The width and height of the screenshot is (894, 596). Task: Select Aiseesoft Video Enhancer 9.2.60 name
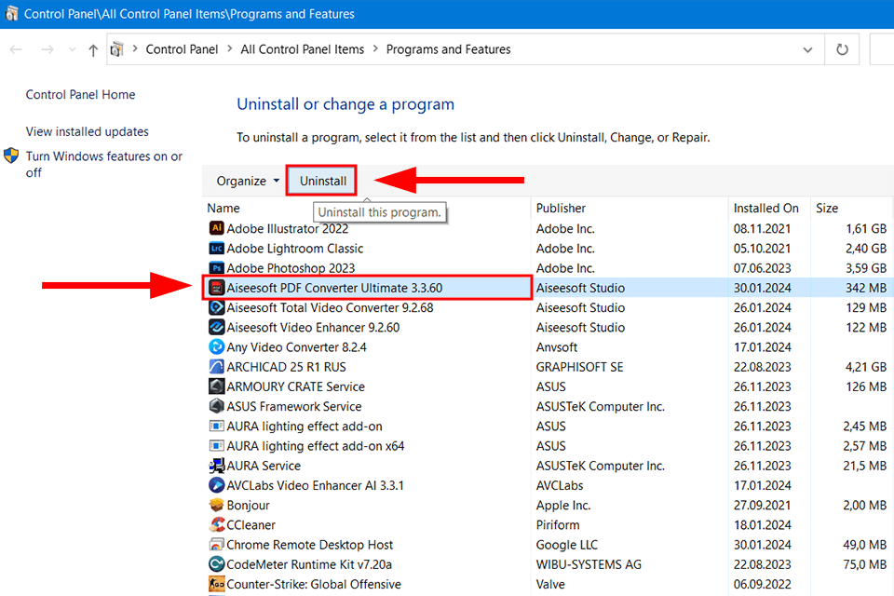(313, 328)
